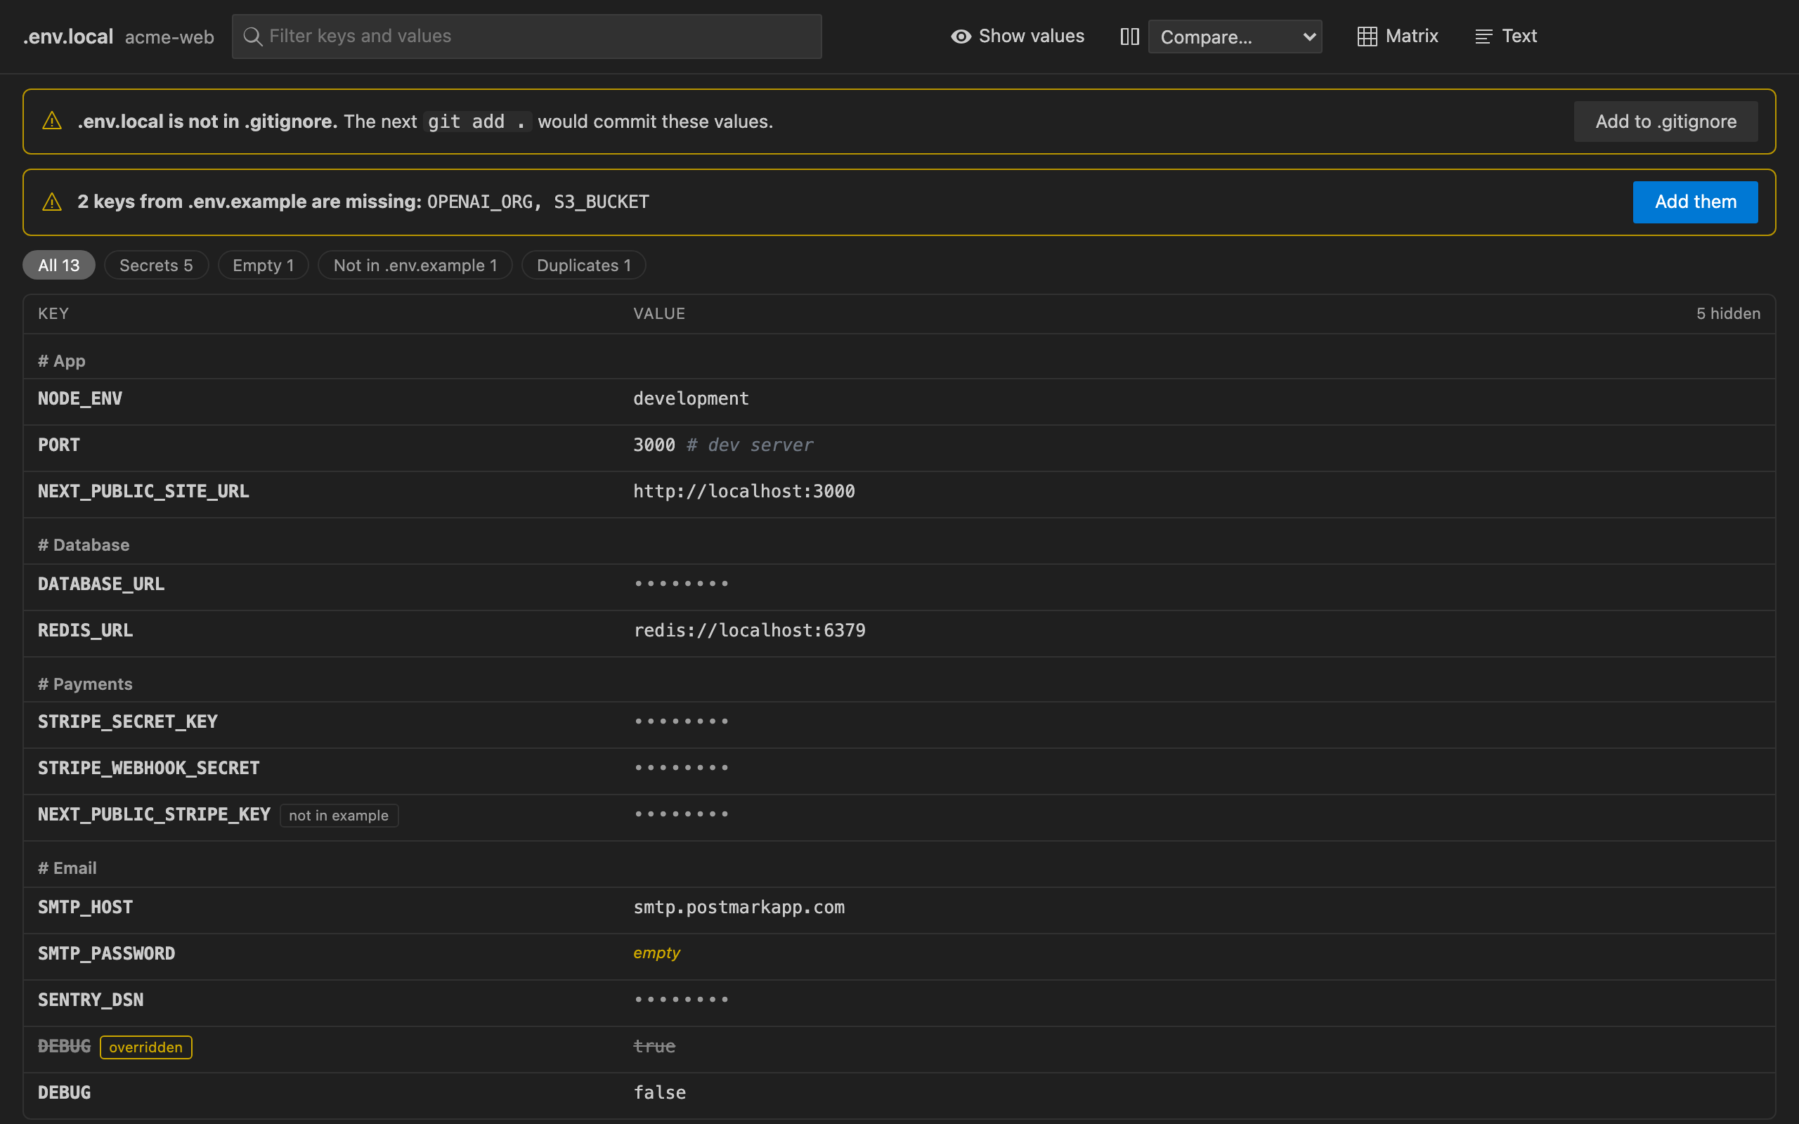
Task: Select the Secrets 5 filter chip
Action: coord(156,266)
